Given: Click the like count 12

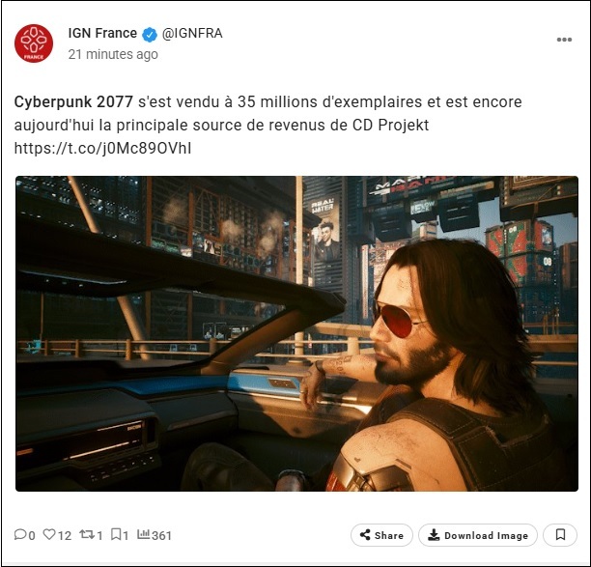Looking at the screenshot, I should click(65, 535).
